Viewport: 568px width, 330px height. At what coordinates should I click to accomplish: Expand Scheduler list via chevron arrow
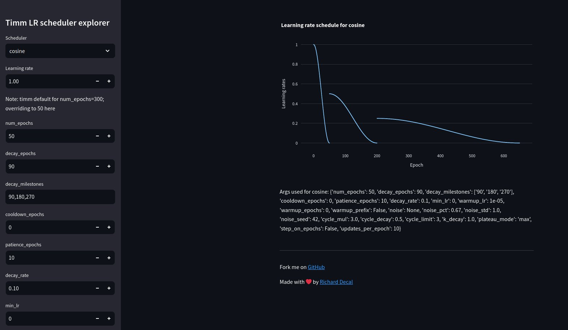pos(108,51)
